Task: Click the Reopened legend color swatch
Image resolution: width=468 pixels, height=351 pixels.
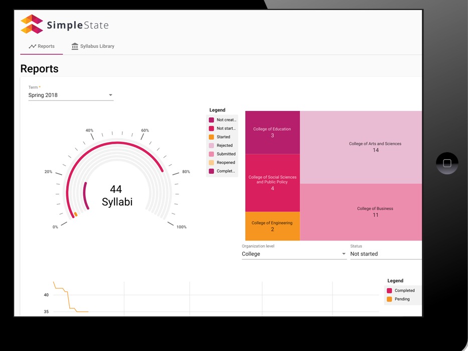Action: 212,163
